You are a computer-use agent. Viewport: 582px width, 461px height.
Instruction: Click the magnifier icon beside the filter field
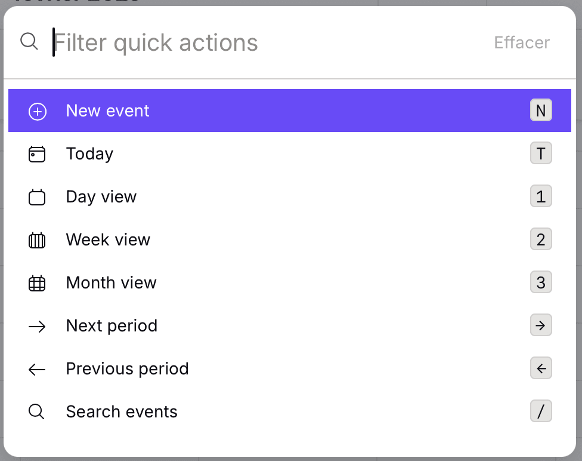[29, 42]
